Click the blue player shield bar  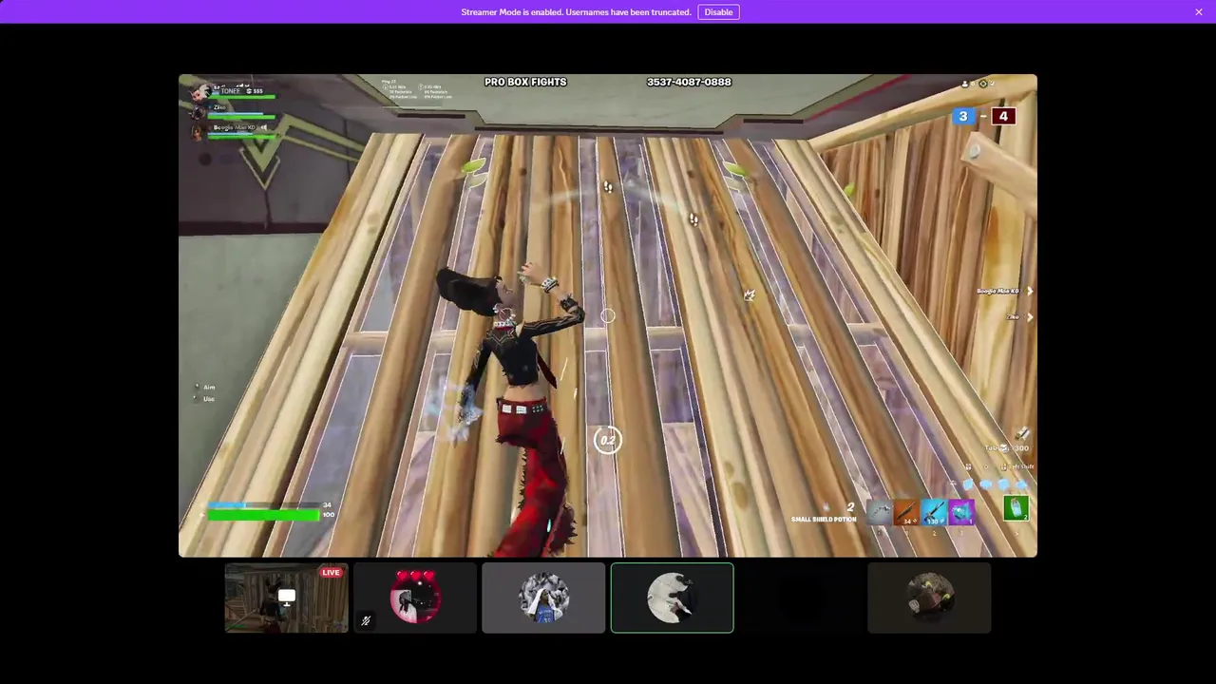click(x=264, y=505)
